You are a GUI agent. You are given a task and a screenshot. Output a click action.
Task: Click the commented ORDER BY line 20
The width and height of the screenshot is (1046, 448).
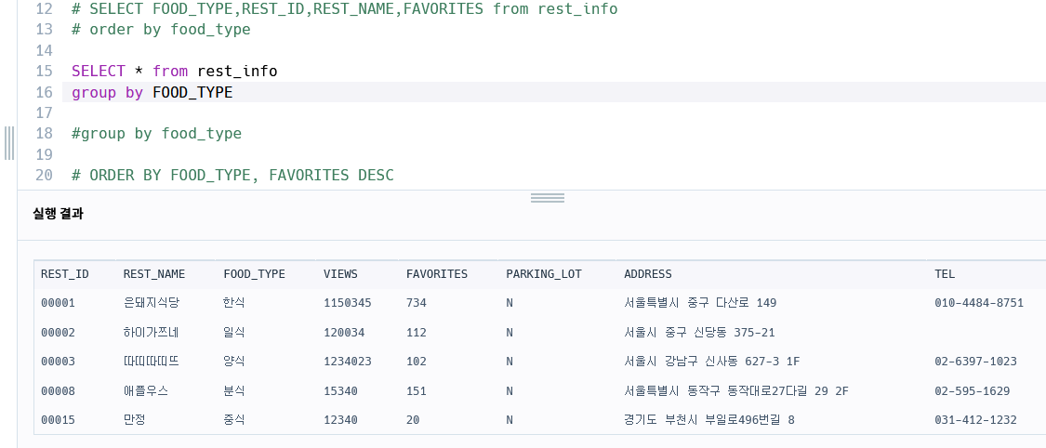point(232,175)
